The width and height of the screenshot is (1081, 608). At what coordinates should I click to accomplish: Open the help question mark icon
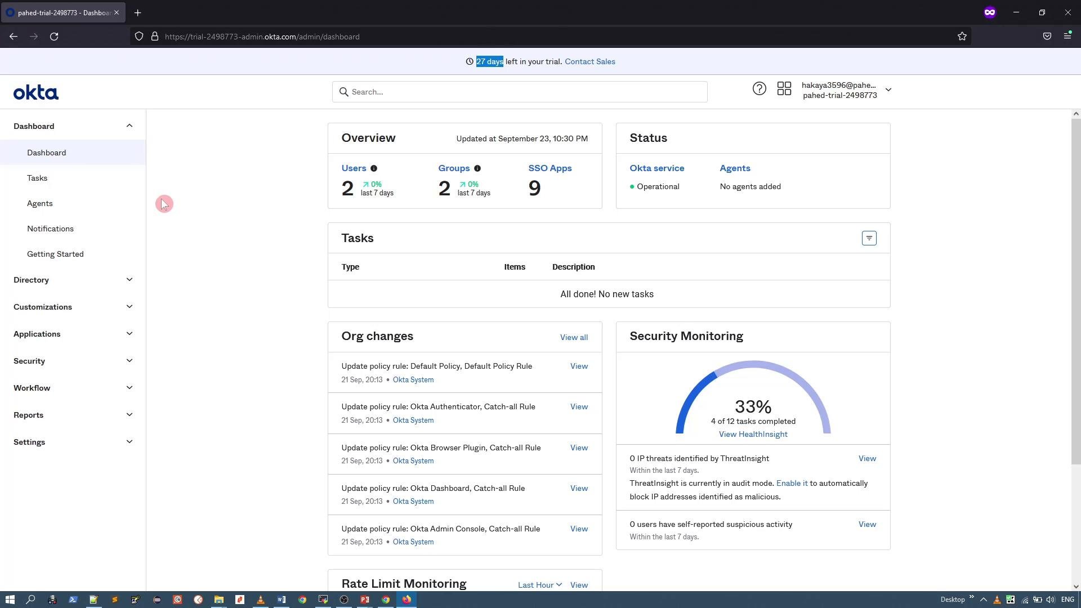pos(759,89)
